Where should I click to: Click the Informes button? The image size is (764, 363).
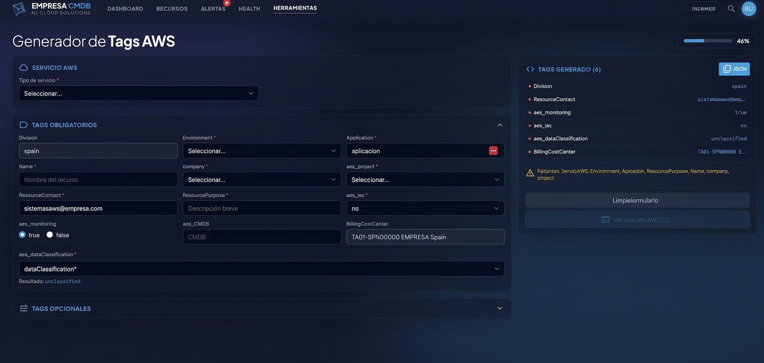(704, 9)
